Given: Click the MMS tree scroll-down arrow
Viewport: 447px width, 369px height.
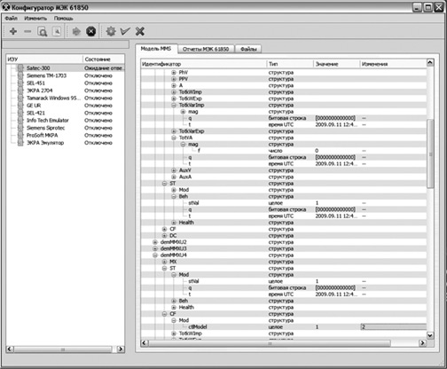Looking at the screenshot, I should (430, 335).
